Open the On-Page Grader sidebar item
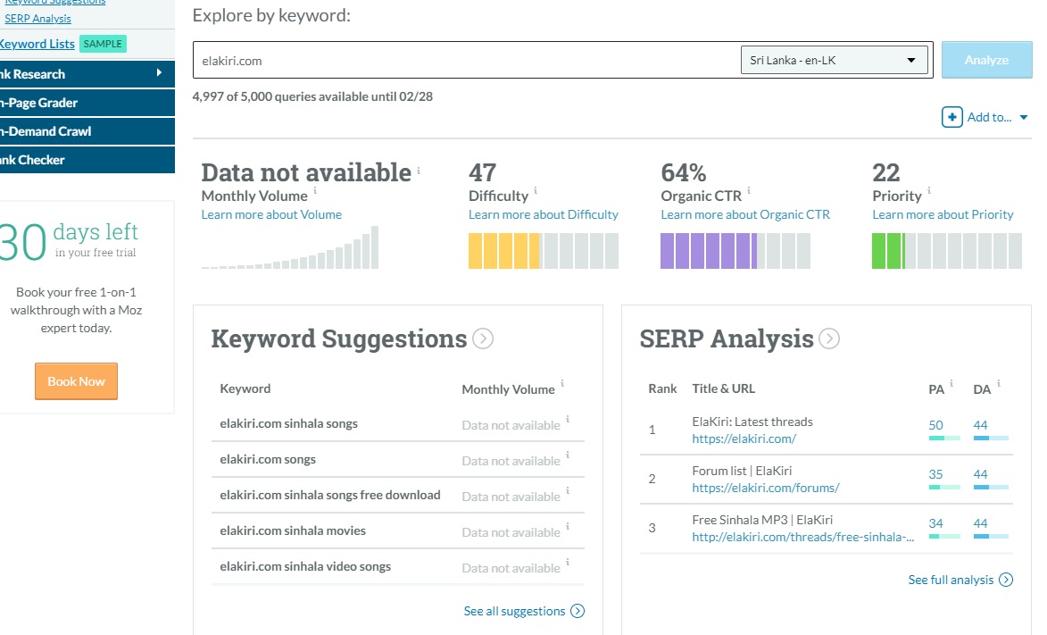1047x635 pixels. [87, 103]
